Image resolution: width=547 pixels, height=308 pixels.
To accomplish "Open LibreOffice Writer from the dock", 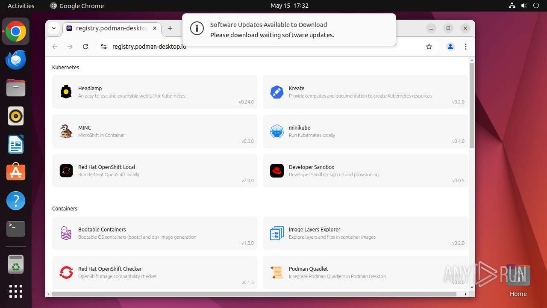I will pos(16,145).
